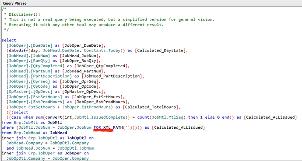Click the 'datediff' function text

click(x=18, y=51)
